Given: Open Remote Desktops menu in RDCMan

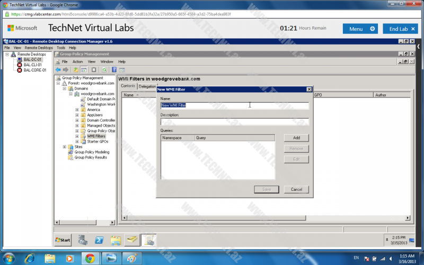Looking at the screenshot, I should (x=39, y=48).
